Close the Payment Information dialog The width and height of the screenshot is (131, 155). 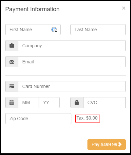click(124, 8)
